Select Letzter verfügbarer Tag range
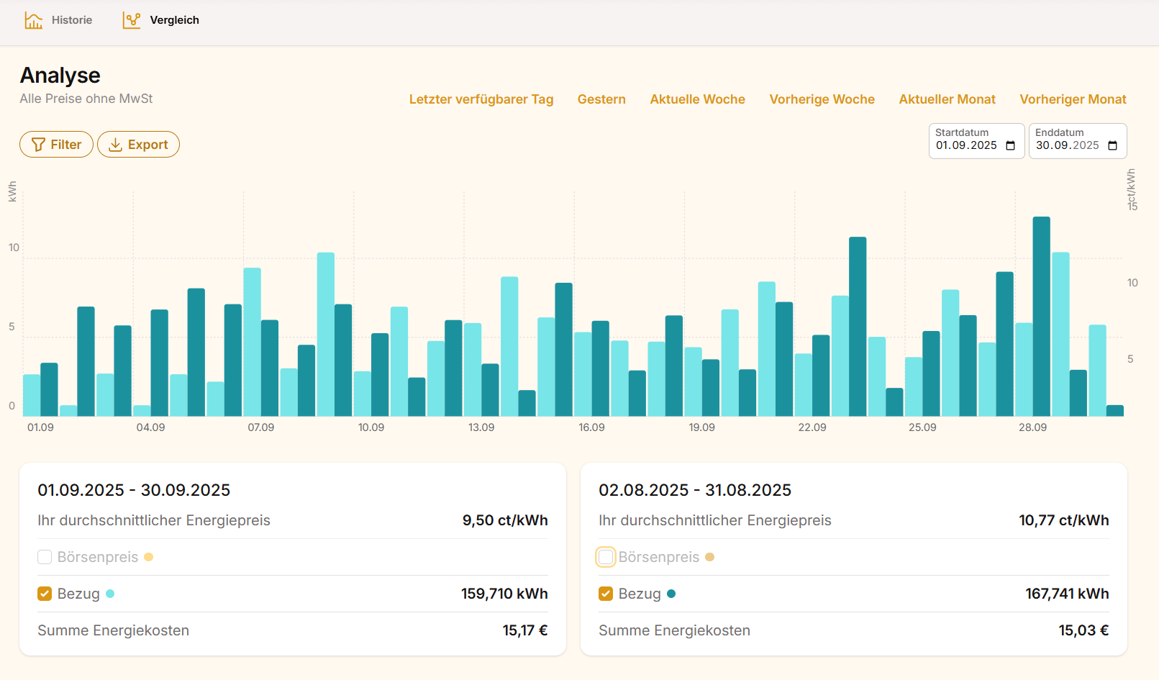The height and width of the screenshot is (680, 1159). click(481, 99)
